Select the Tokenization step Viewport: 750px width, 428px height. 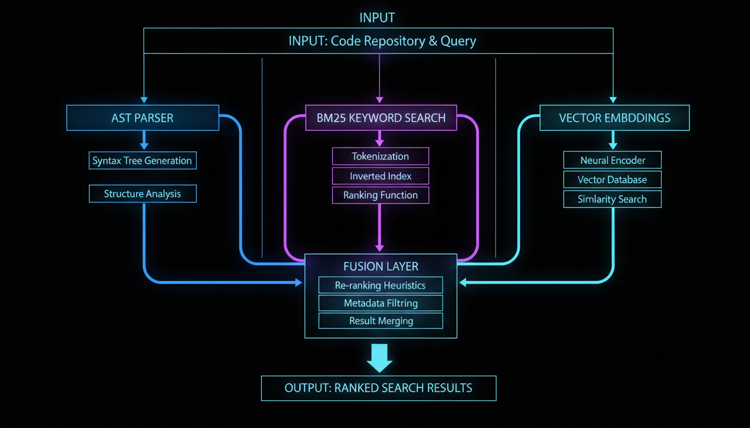[x=381, y=156]
